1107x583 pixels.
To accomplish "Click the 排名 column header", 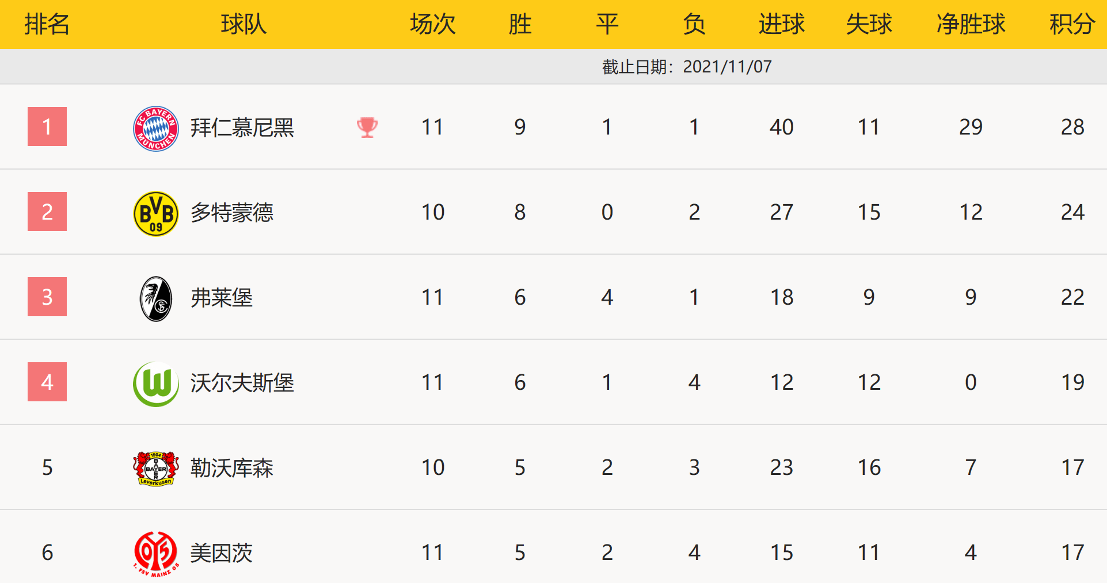I will pos(47,24).
